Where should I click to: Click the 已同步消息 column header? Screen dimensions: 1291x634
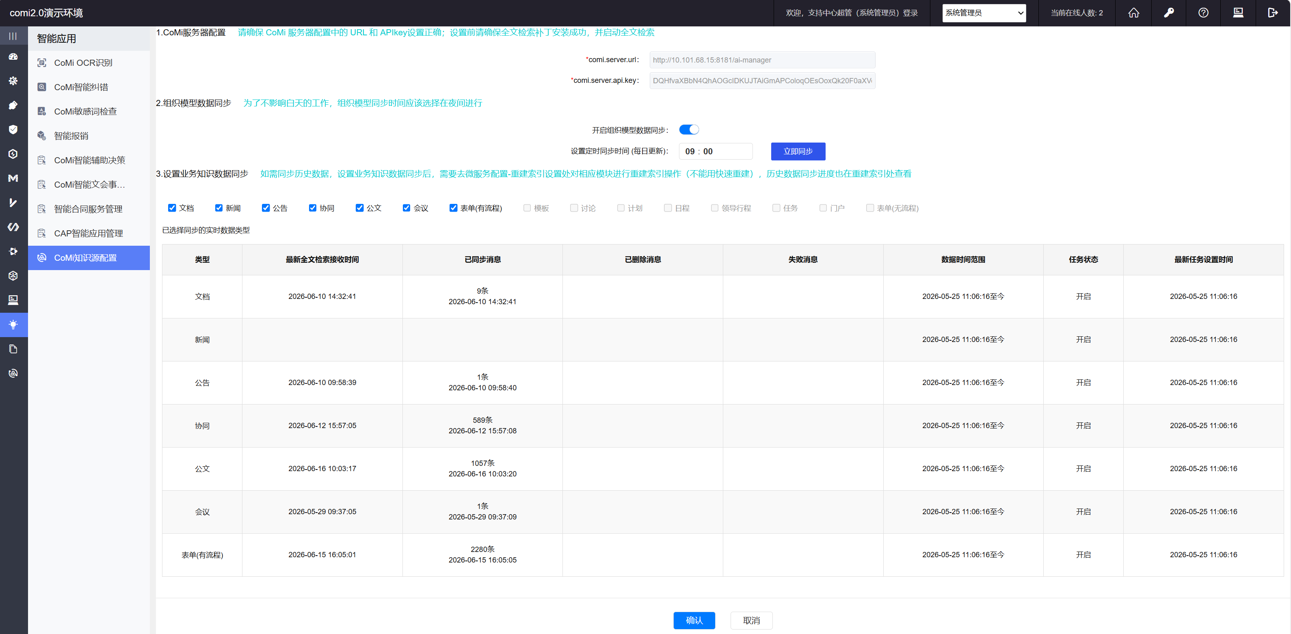(x=482, y=260)
